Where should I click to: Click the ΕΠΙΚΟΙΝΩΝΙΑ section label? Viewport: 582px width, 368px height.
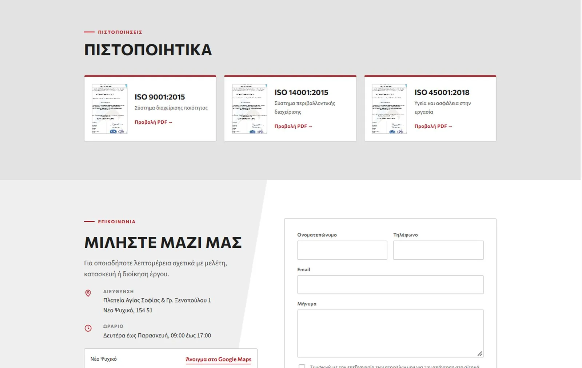pos(117,221)
